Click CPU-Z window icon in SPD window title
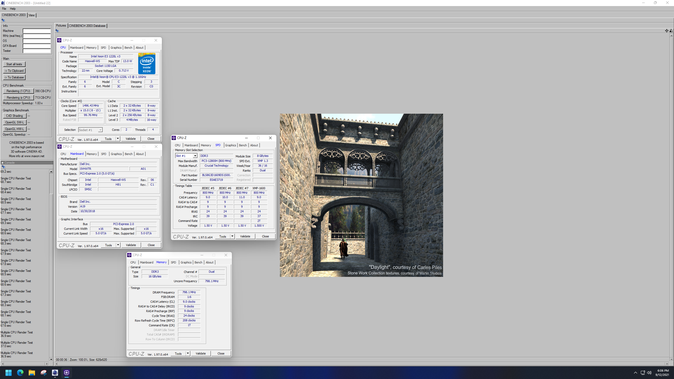This screenshot has height=379, width=674. coord(174,138)
